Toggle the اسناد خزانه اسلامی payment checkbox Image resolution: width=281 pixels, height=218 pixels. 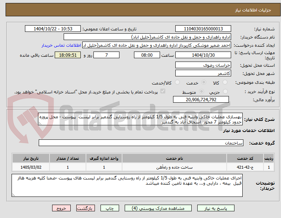[163, 91]
